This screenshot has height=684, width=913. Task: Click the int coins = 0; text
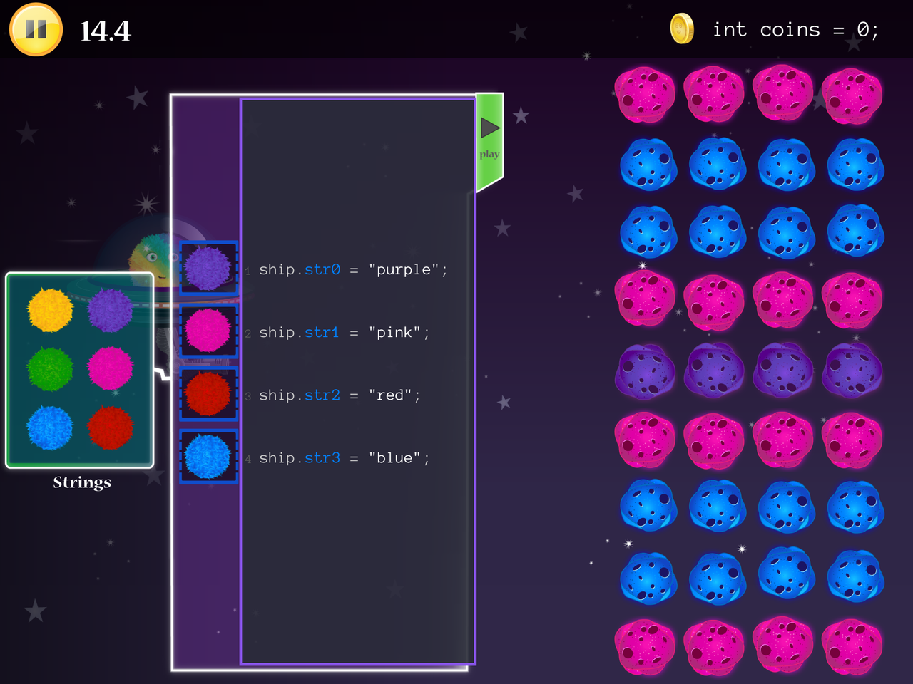[795, 30]
